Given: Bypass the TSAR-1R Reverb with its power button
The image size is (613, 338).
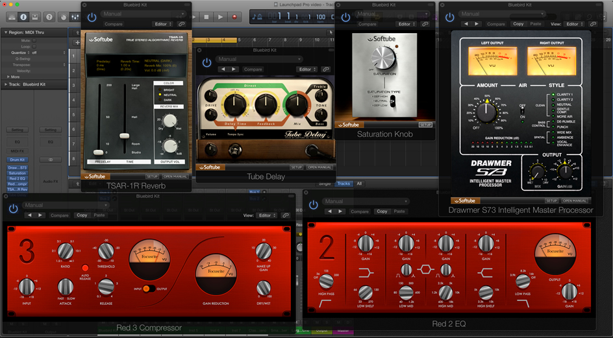Looking at the screenshot, I should pos(92,18).
